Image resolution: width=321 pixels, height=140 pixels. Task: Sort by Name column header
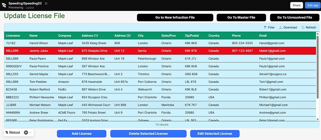(33, 36)
